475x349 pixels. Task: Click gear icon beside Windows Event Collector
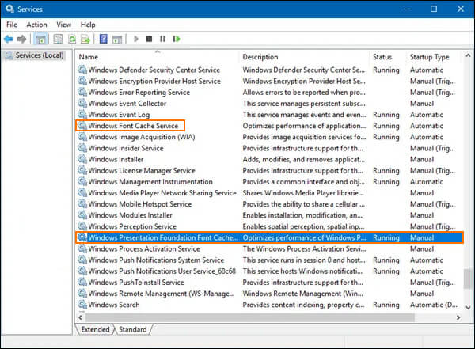[x=82, y=103]
